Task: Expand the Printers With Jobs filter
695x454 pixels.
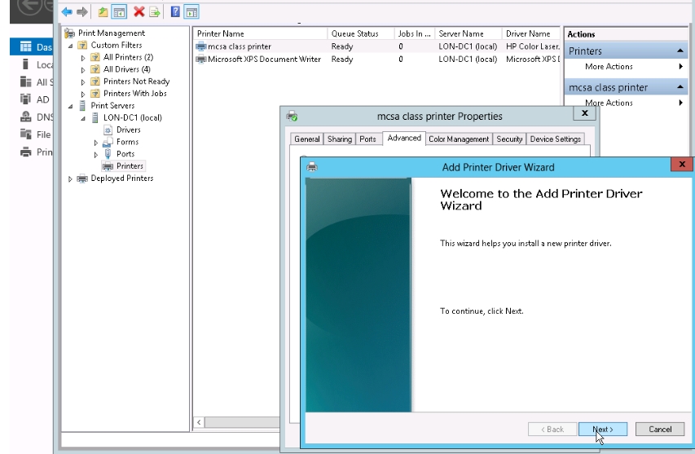Action: [83, 94]
